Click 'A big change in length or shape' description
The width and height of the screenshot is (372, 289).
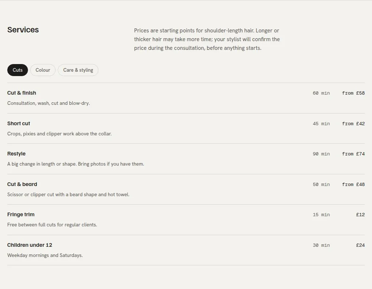pos(76,164)
